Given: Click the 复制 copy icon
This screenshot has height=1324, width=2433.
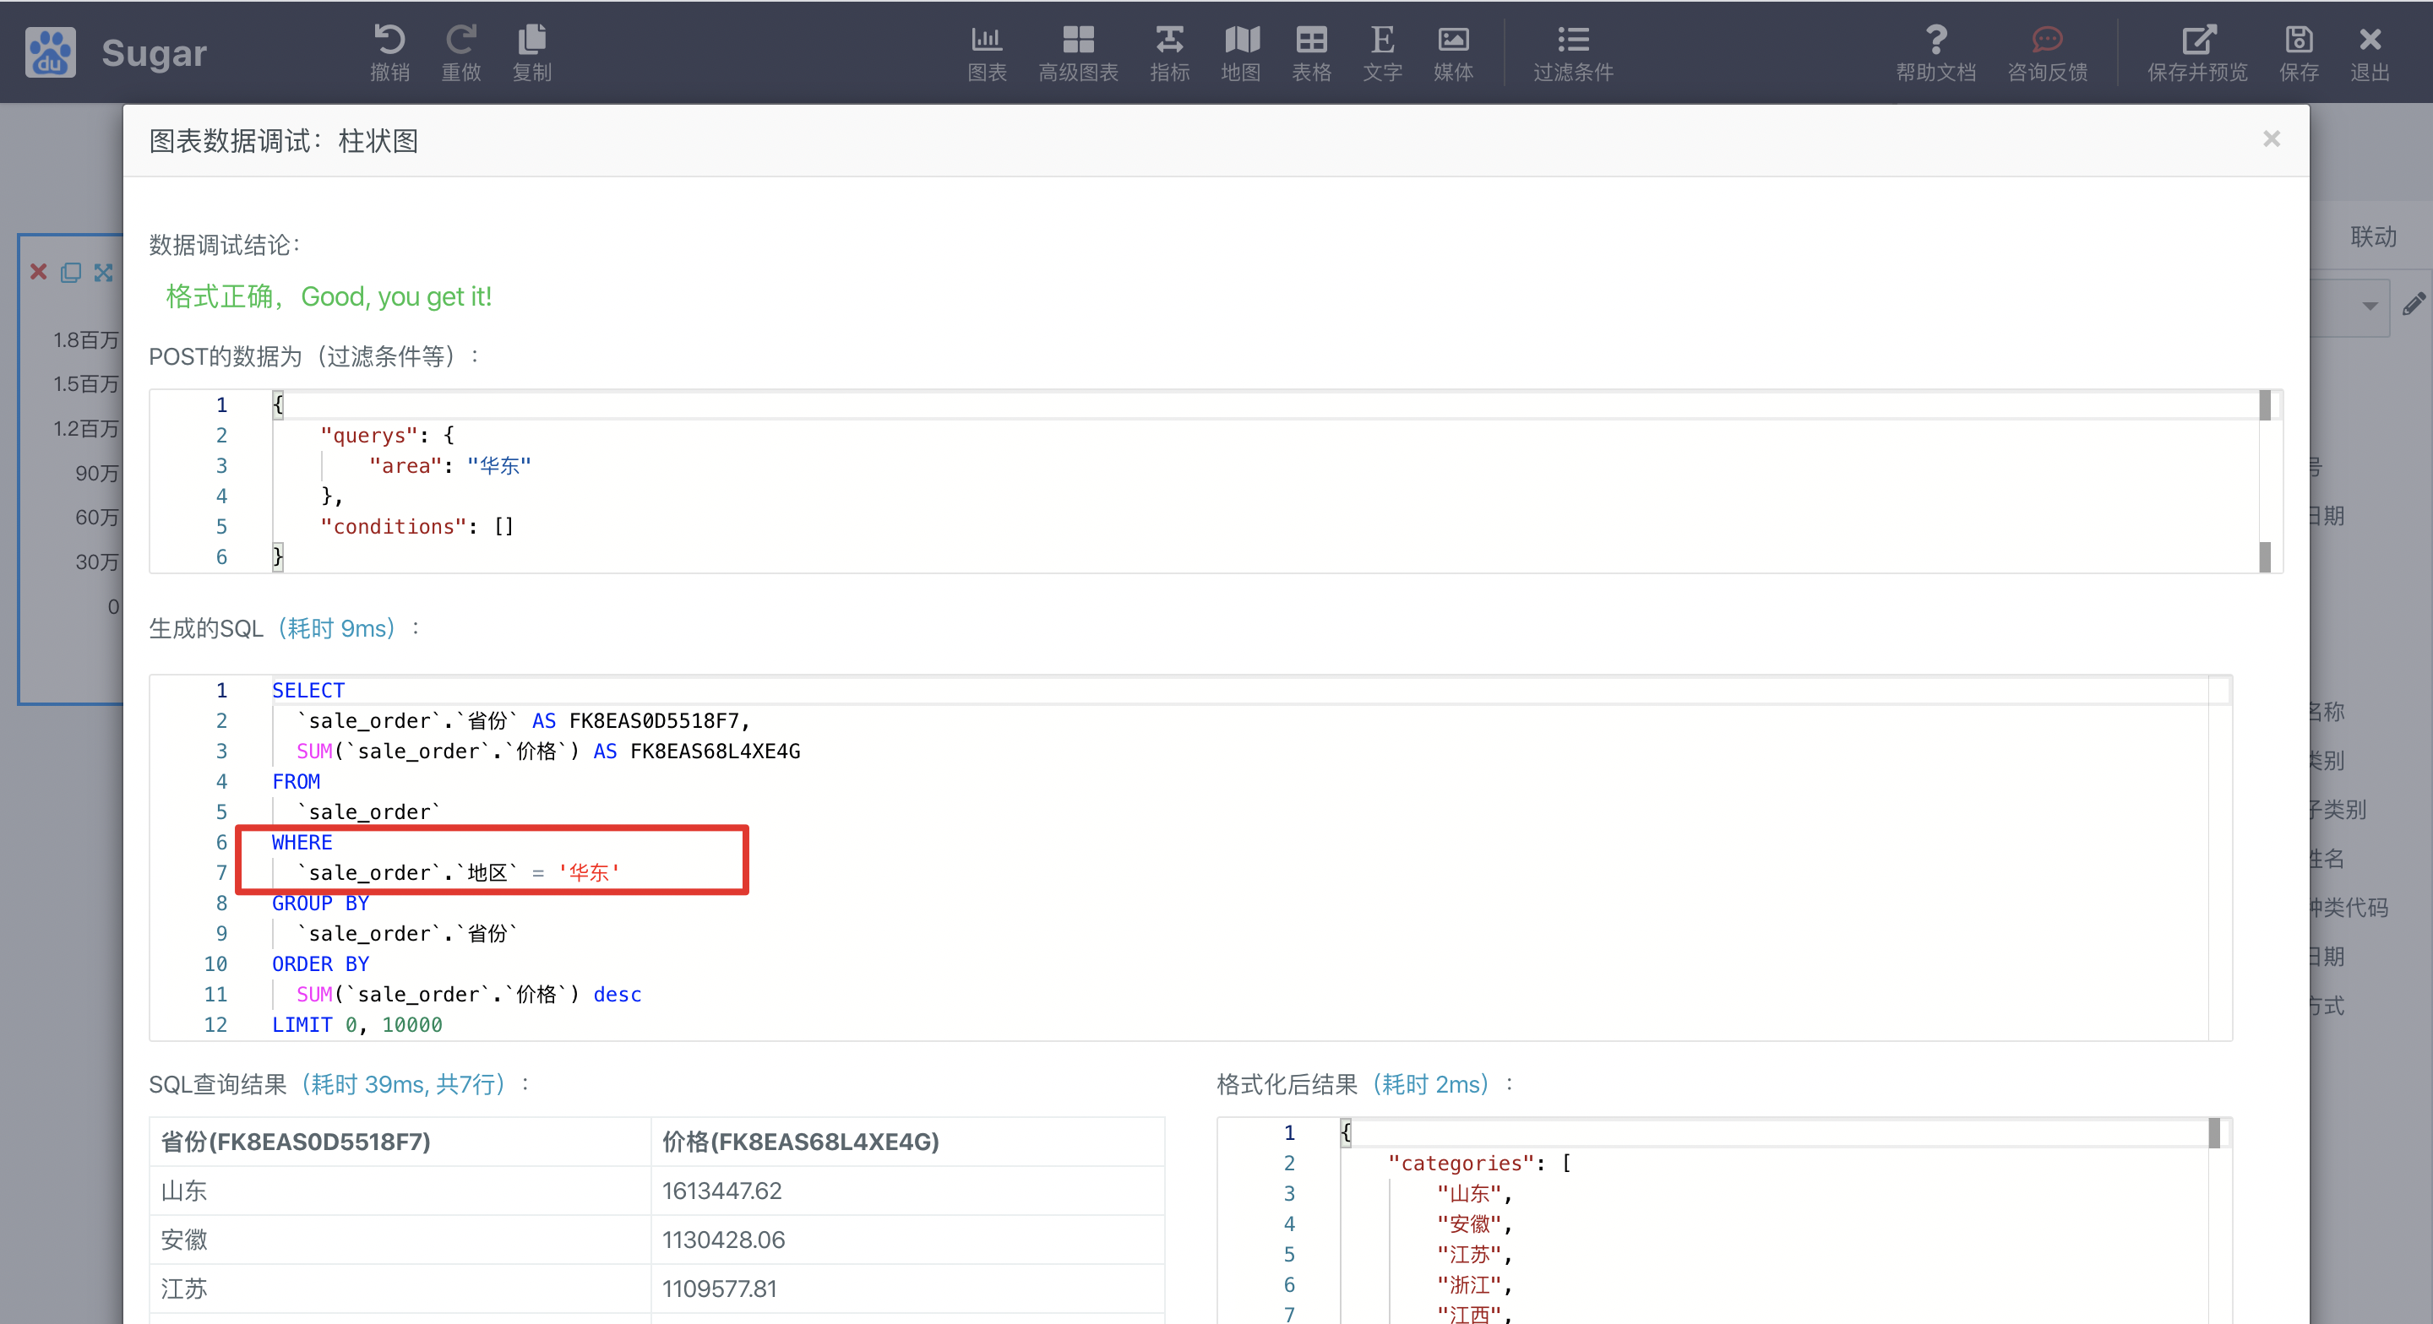Looking at the screenshot, I should coord(531,40).
